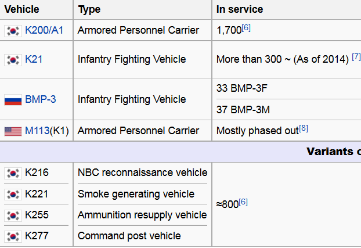Click South Korea flag beside K277
Viewport: 361px width, 248px height.
pos(13,236)
